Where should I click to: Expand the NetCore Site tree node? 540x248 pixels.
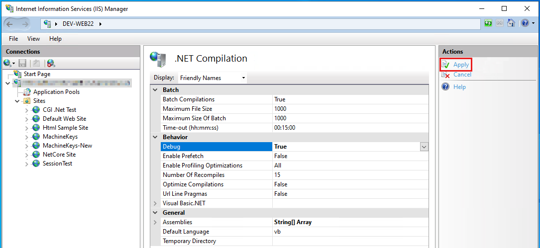[27, 155]
